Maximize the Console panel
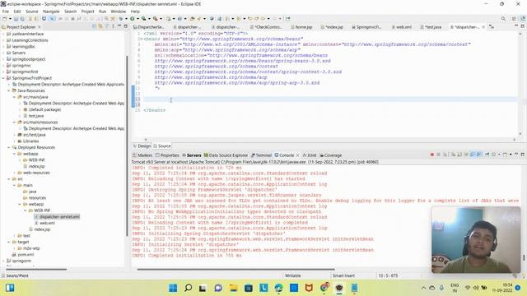 pos(523,155)
